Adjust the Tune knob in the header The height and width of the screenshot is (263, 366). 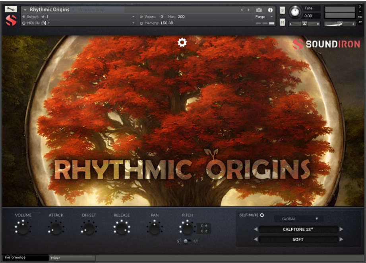(295, 12)
